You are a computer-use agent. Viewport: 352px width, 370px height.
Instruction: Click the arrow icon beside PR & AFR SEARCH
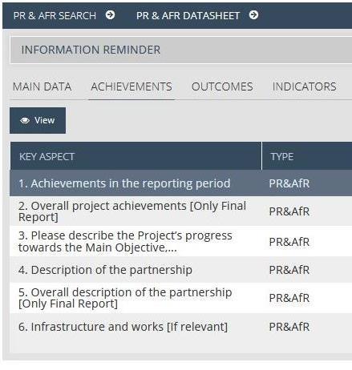(110, 15)
